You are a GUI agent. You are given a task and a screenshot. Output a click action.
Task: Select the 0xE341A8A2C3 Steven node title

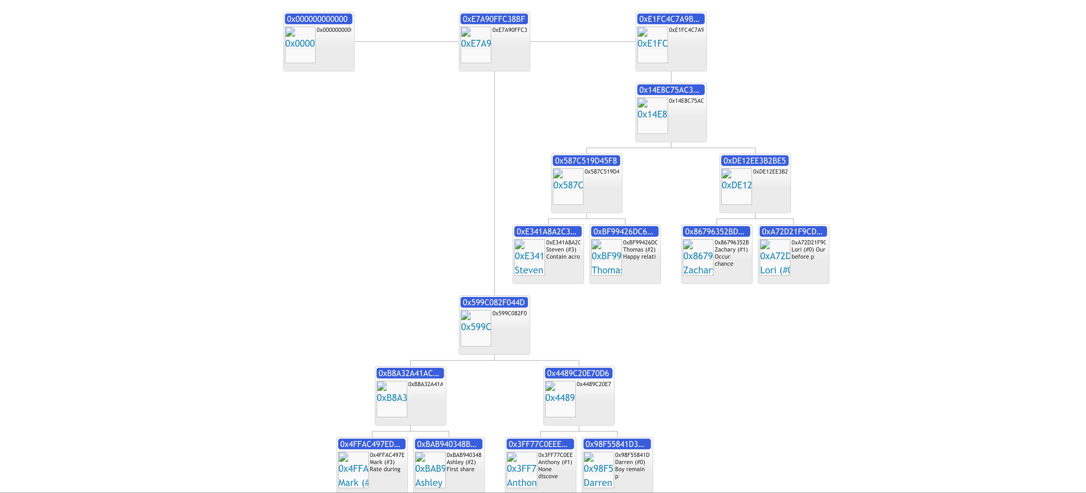tap(547, 231)
